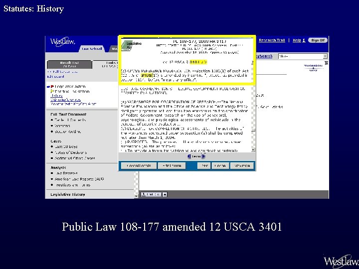Click the More dropdown arrow
The image size is (359, 269).
[x=325, y=56]
